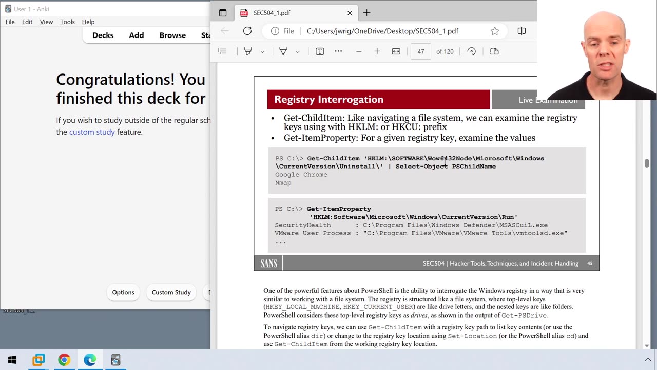Click the Custom Study button

tap(171, 292)
